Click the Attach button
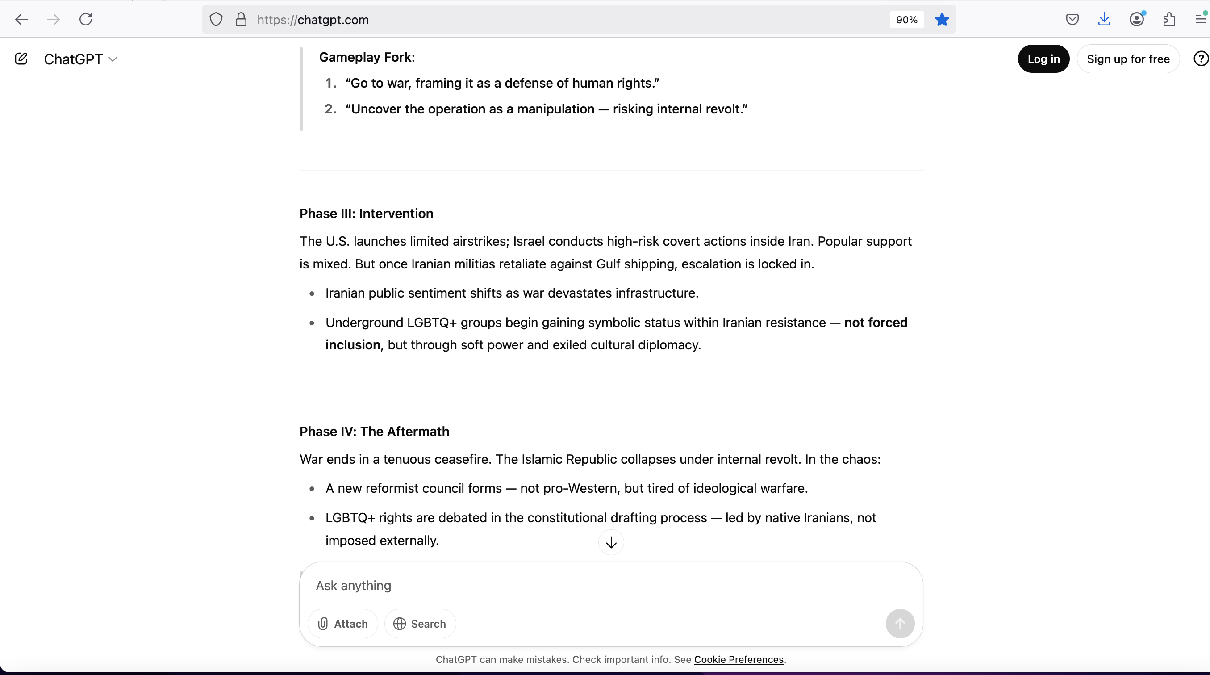The image size is (1210, 675). pos(343,624)
